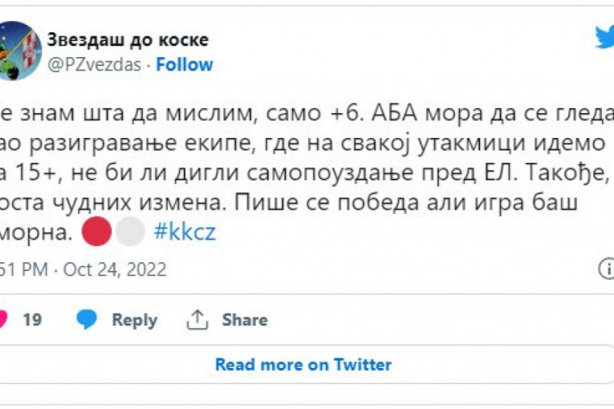
Task: Click the red circle emoji
Action: tap(98, 232)
